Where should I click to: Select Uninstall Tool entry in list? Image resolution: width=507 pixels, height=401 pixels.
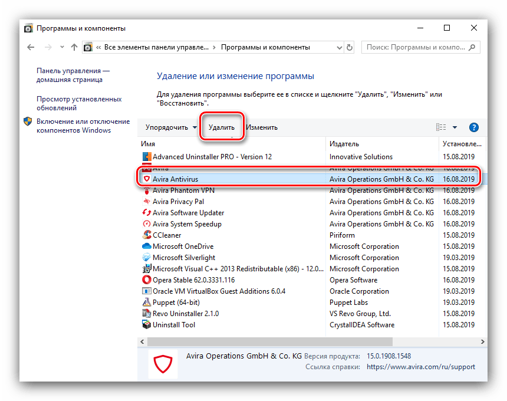click(173, 325)
